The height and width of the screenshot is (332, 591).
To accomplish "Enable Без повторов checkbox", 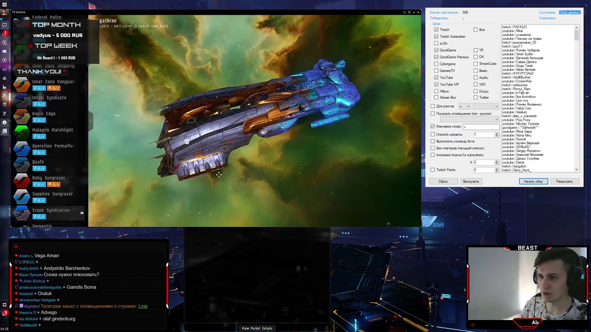I will (x=433, y=148).
